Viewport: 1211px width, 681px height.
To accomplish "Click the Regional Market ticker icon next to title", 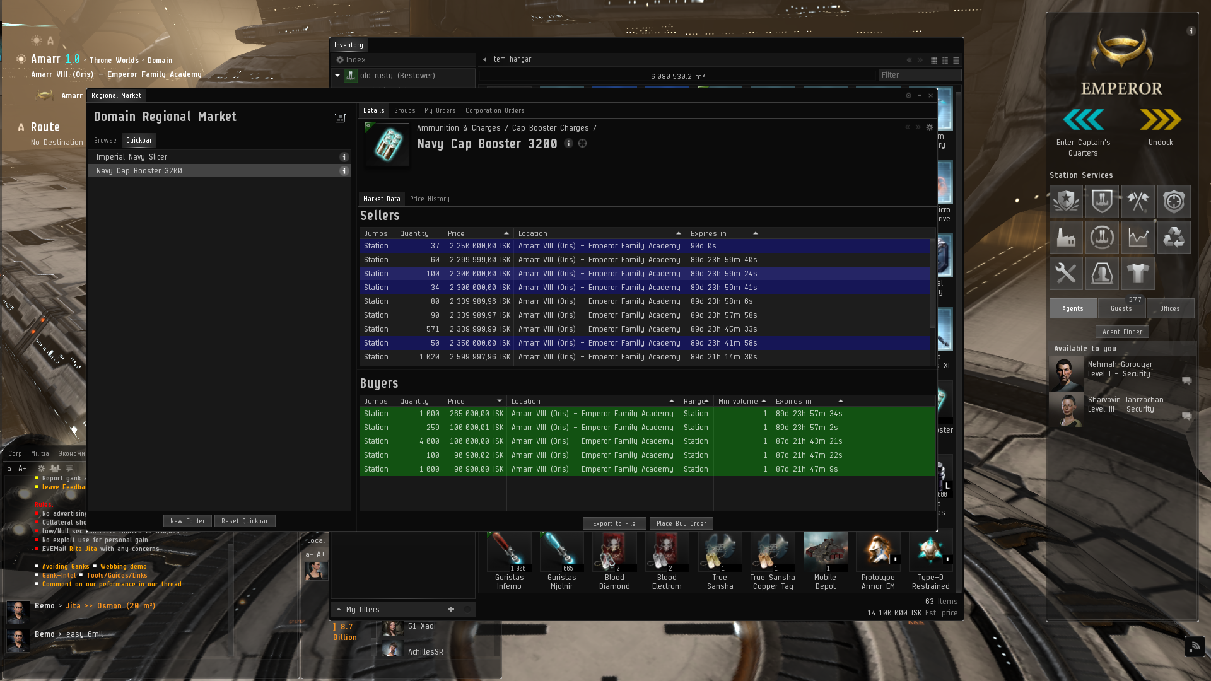I will (340, 118).
